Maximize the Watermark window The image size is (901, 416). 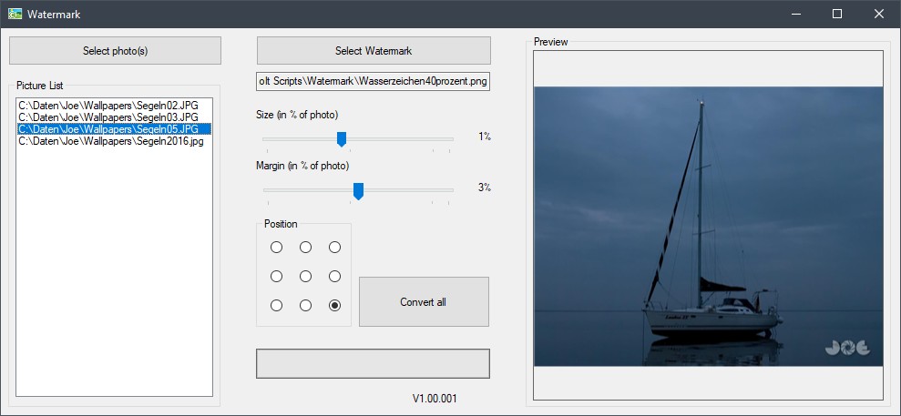pyautogui.click(x=837, y=14)
